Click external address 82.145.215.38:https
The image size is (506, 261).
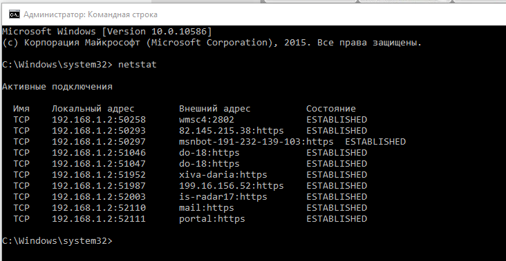pyautogui.click(x=232, y=131)
